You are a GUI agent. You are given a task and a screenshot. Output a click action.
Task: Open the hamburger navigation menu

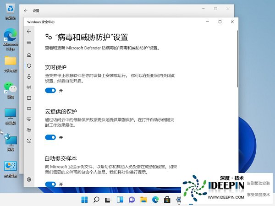coord(29,42)
